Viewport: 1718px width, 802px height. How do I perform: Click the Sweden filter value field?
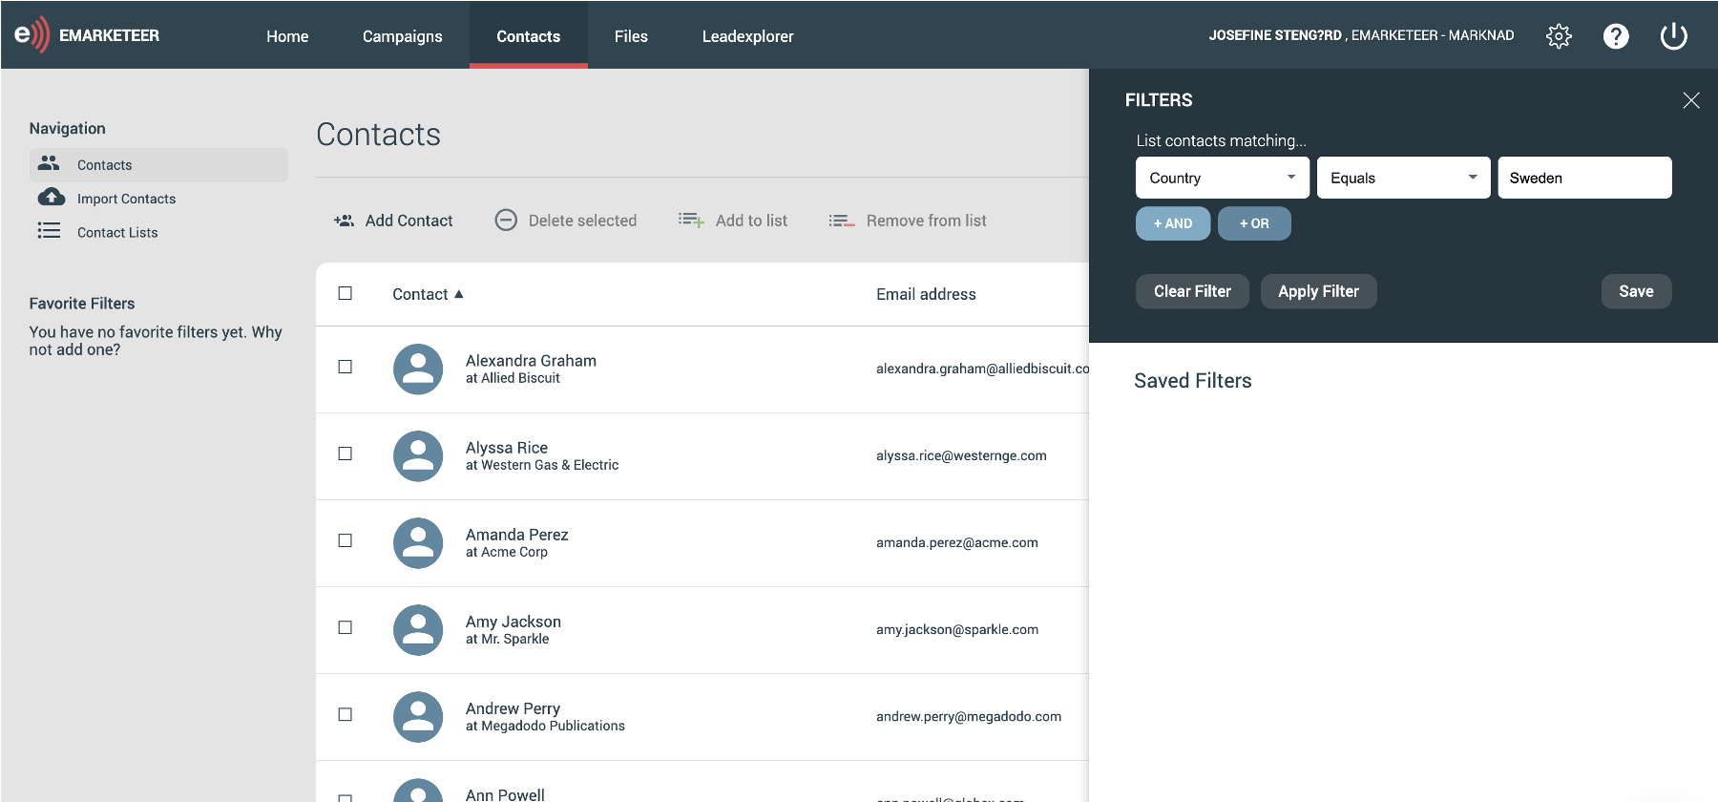coord(1584,178)
